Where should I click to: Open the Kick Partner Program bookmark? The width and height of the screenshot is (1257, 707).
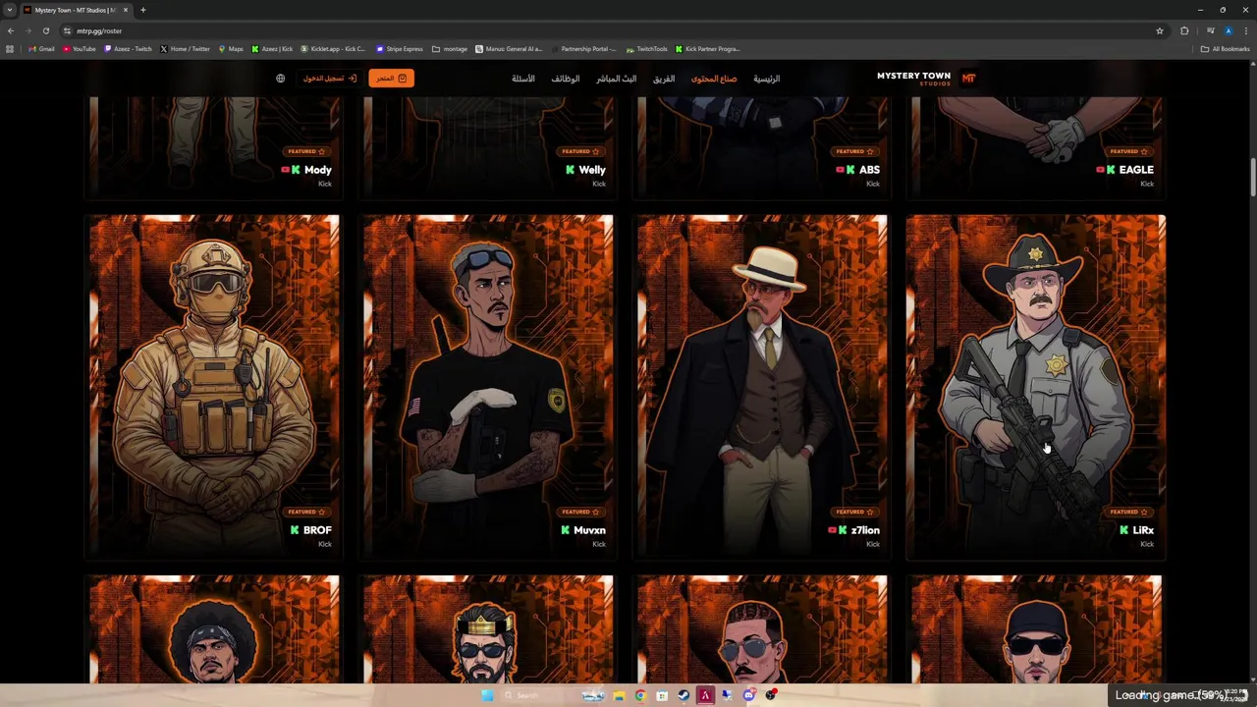pos(707,49)
